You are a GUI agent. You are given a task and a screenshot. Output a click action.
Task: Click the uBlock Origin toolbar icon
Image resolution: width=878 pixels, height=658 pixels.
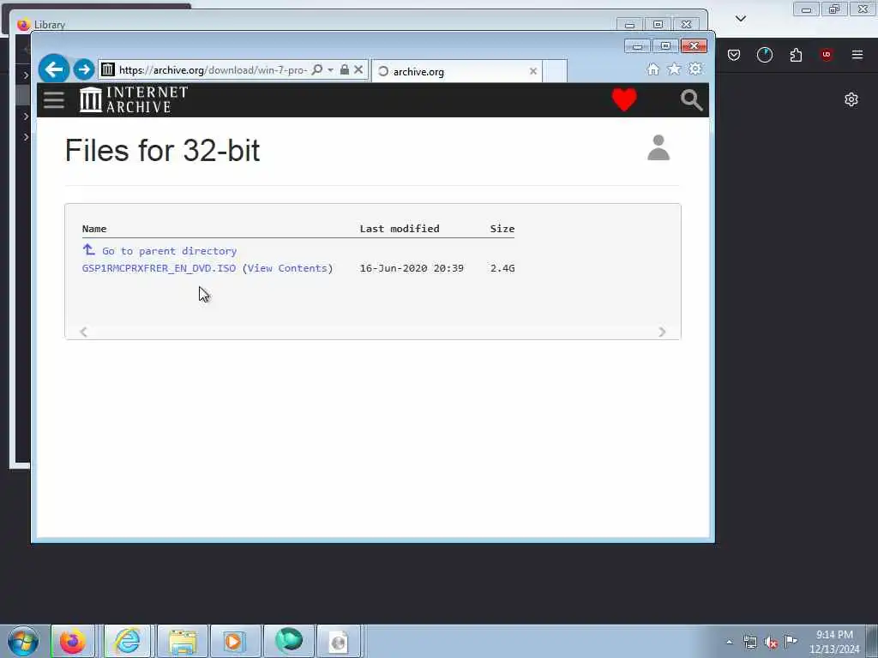point(826,55)
